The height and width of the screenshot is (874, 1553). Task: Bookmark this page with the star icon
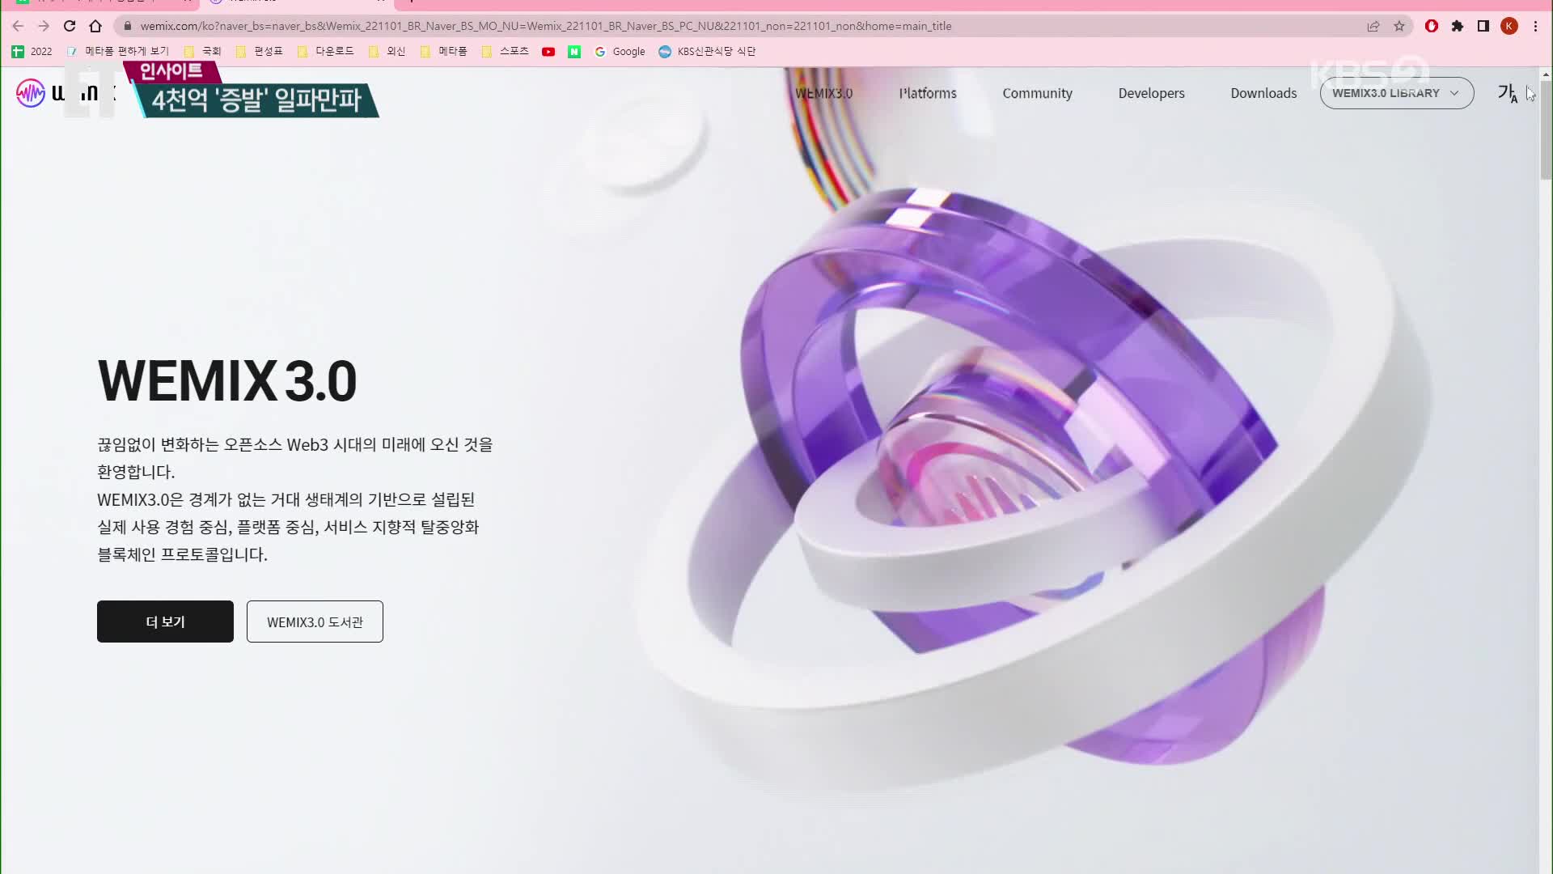pyautogui.click(x=1399, y=26)
